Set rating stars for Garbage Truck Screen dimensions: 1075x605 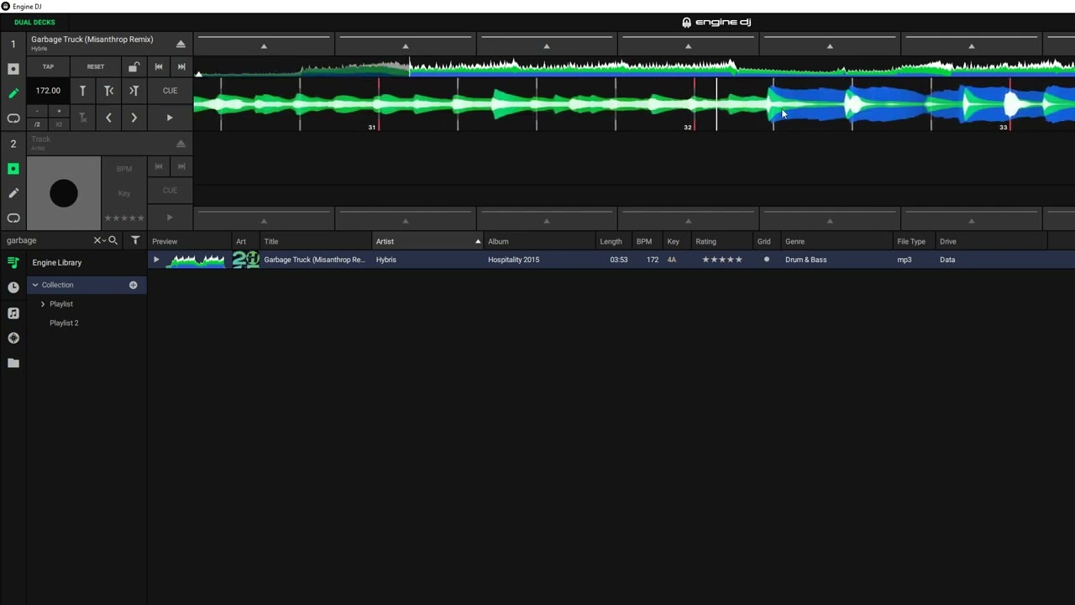722,260
